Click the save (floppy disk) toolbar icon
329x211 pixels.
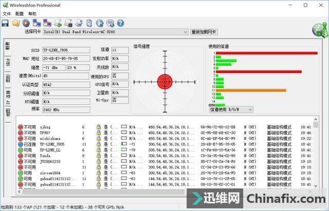5,23
